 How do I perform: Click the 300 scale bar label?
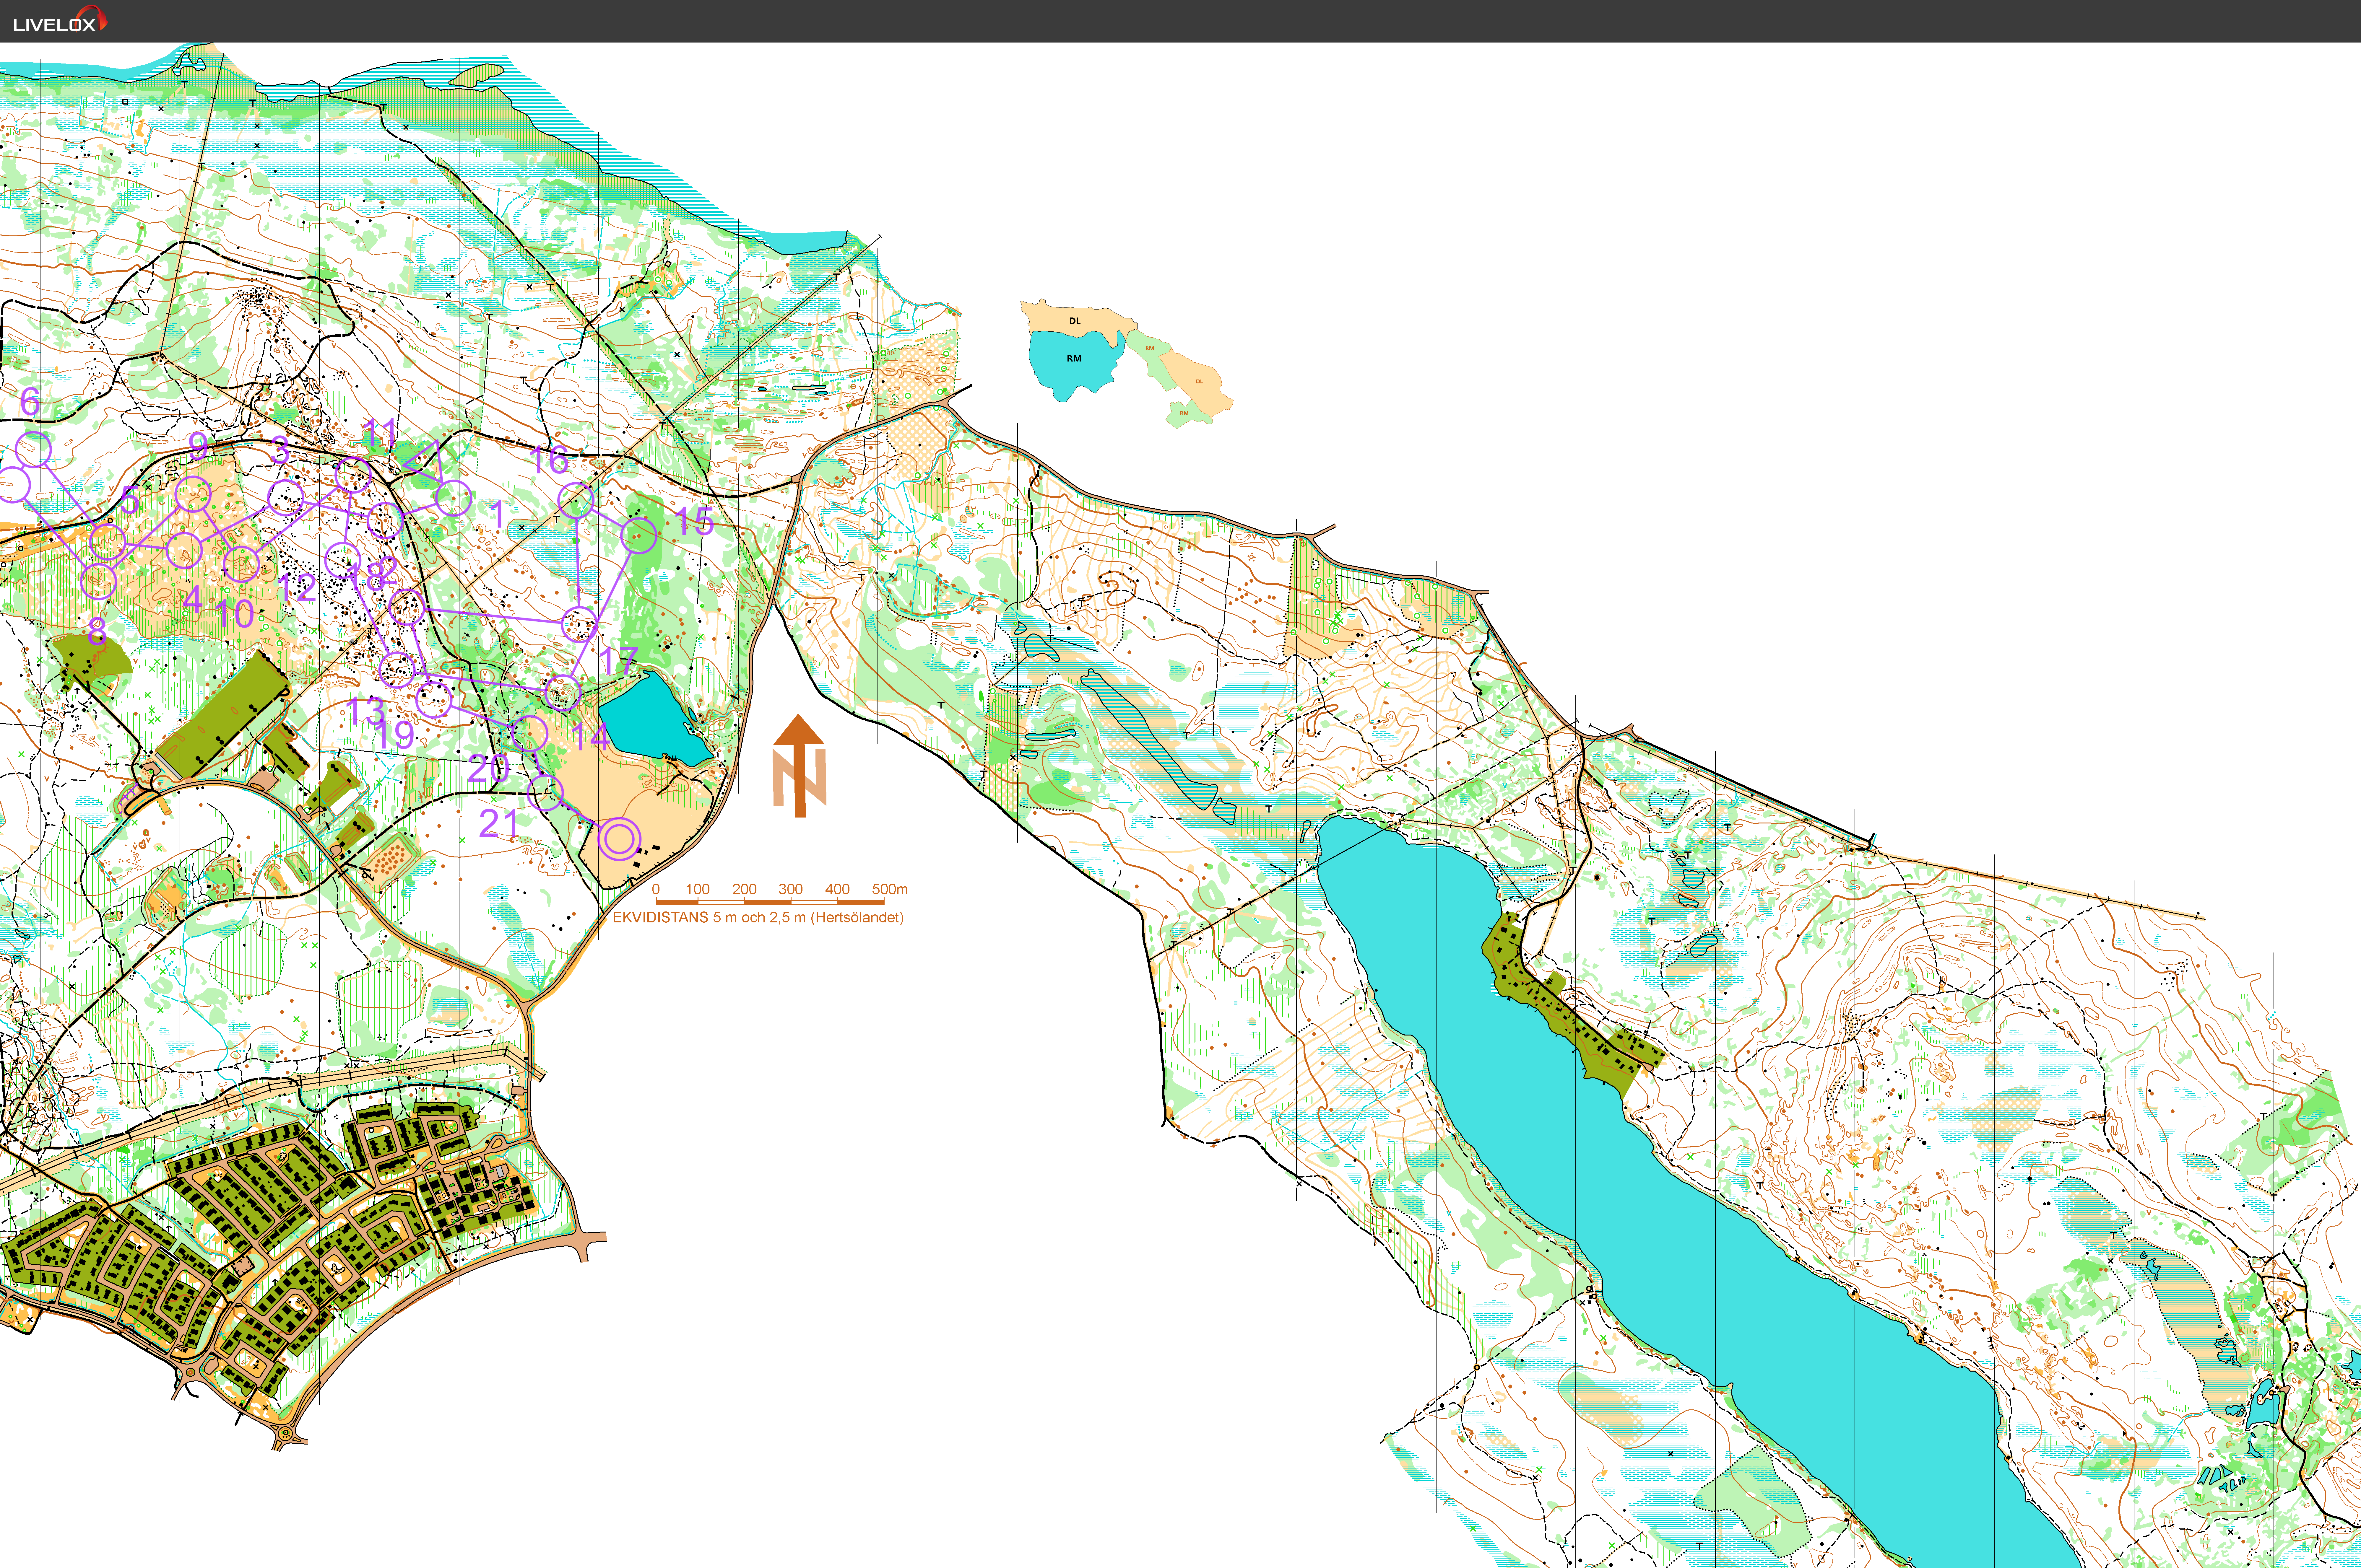click(790, 889)
